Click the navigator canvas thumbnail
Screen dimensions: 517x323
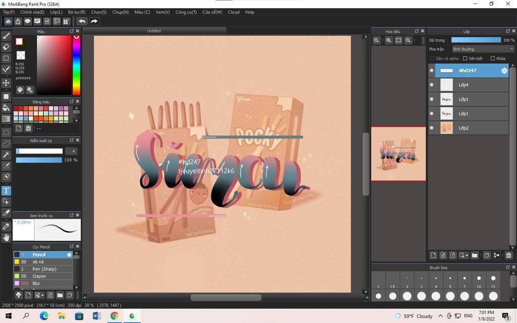pyautogui.click(x=398, y=154)
